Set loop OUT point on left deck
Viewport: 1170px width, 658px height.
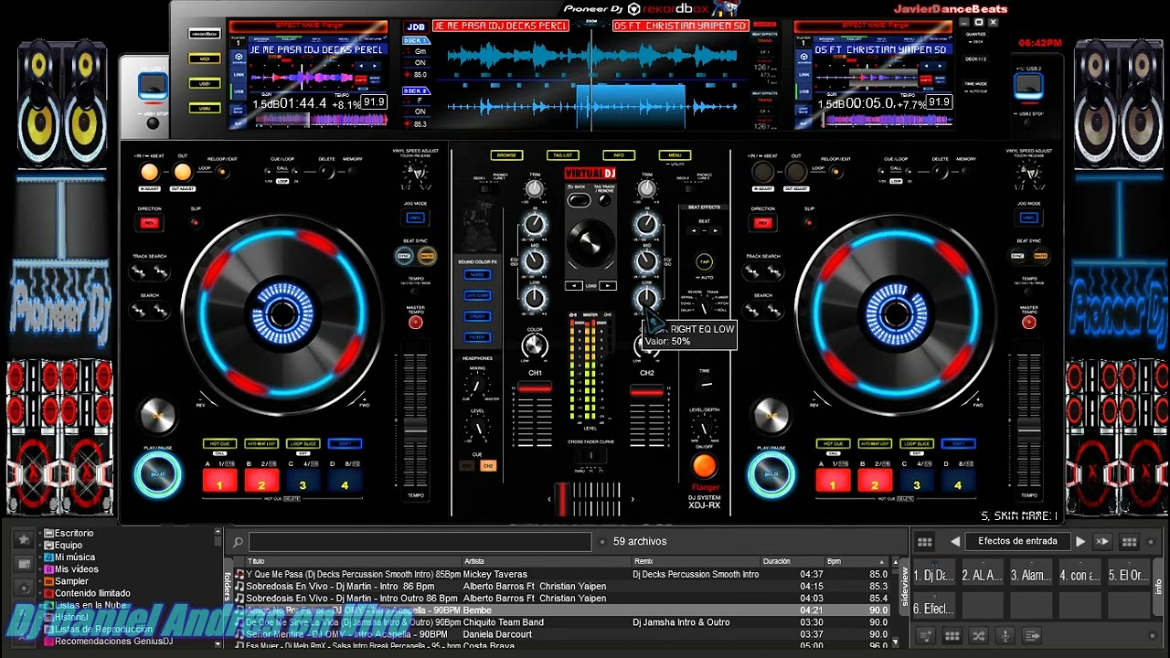coord(182,172)
